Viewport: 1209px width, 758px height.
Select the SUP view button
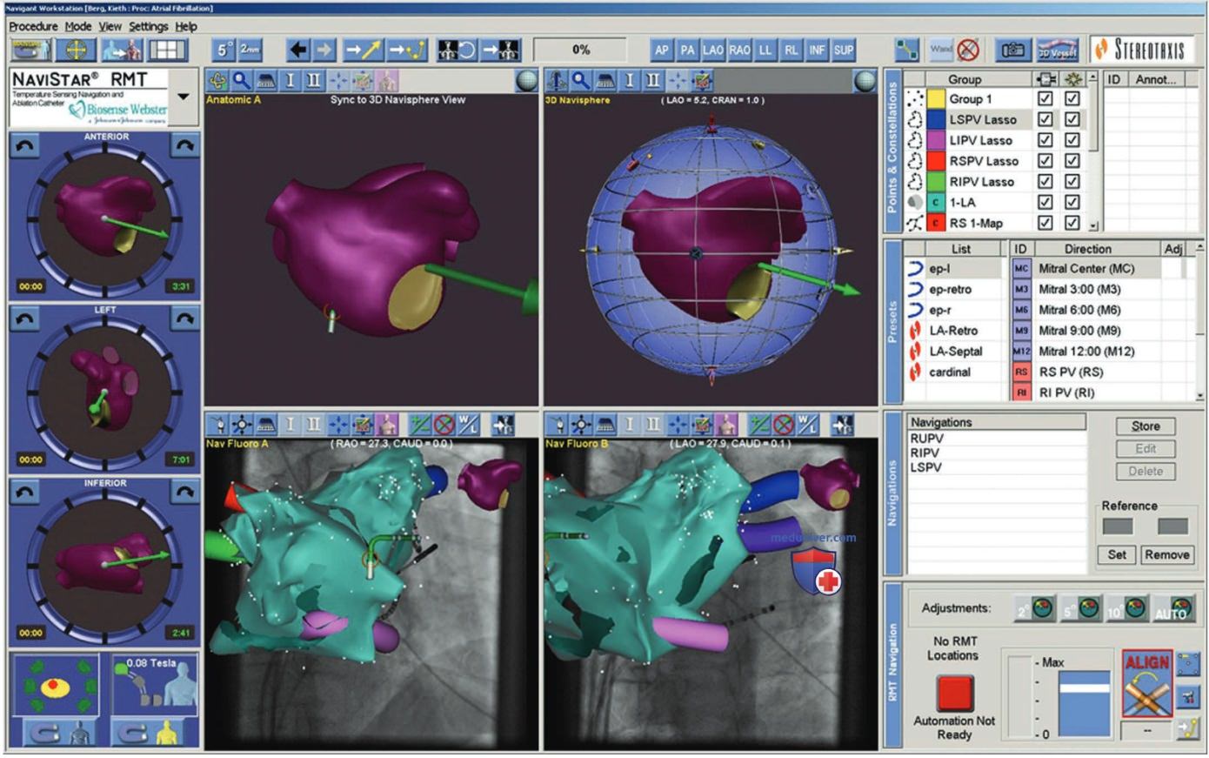click(844, 50)
